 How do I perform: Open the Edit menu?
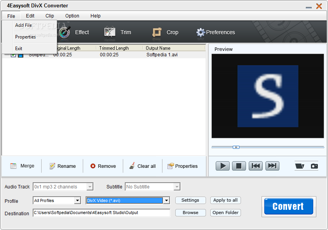tap(30, 16)
